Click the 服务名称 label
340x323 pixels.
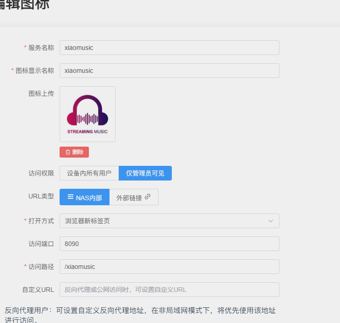click(41, 48)
